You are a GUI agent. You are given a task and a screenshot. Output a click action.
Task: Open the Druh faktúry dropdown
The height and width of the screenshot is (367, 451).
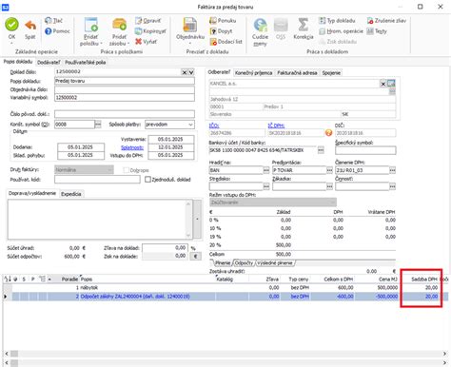click(109, 170)
